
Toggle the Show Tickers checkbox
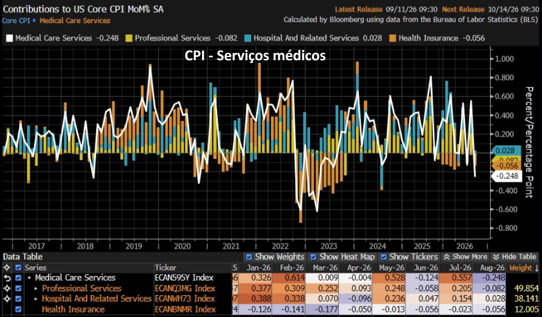(383, 257)
